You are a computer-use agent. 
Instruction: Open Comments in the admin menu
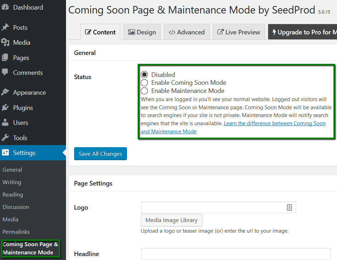33,73
